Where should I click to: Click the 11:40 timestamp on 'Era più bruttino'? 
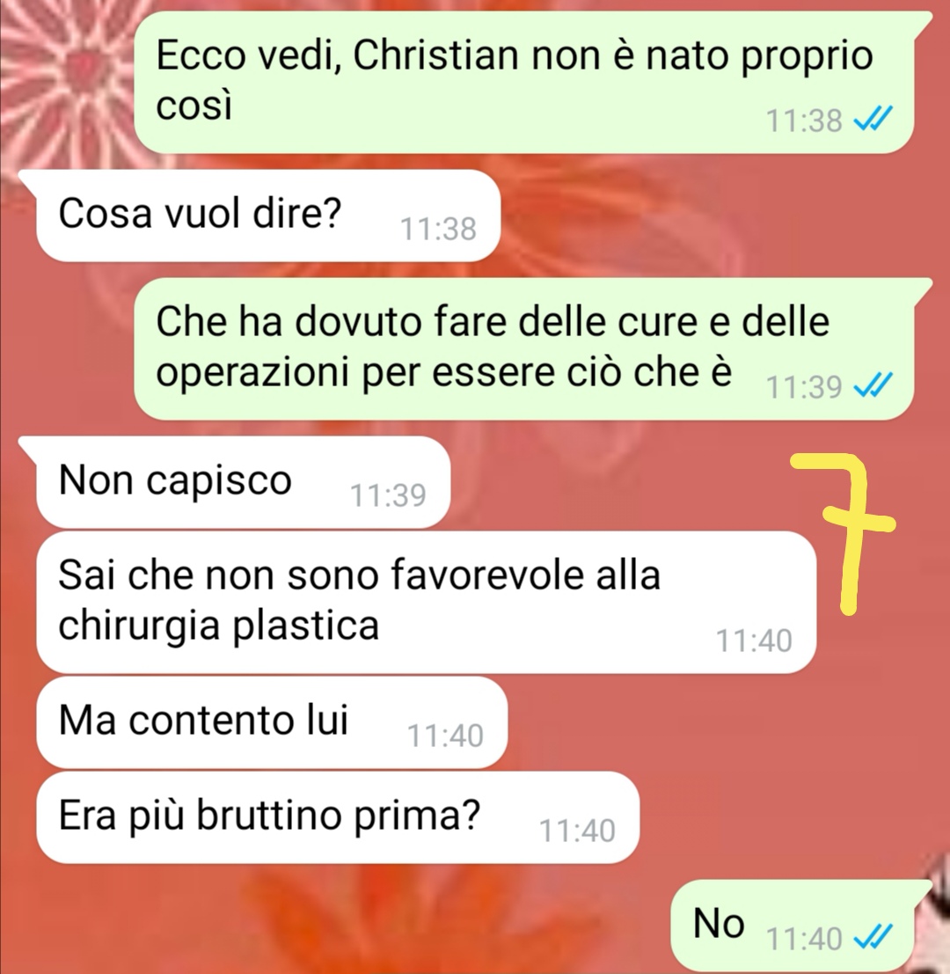577,831
